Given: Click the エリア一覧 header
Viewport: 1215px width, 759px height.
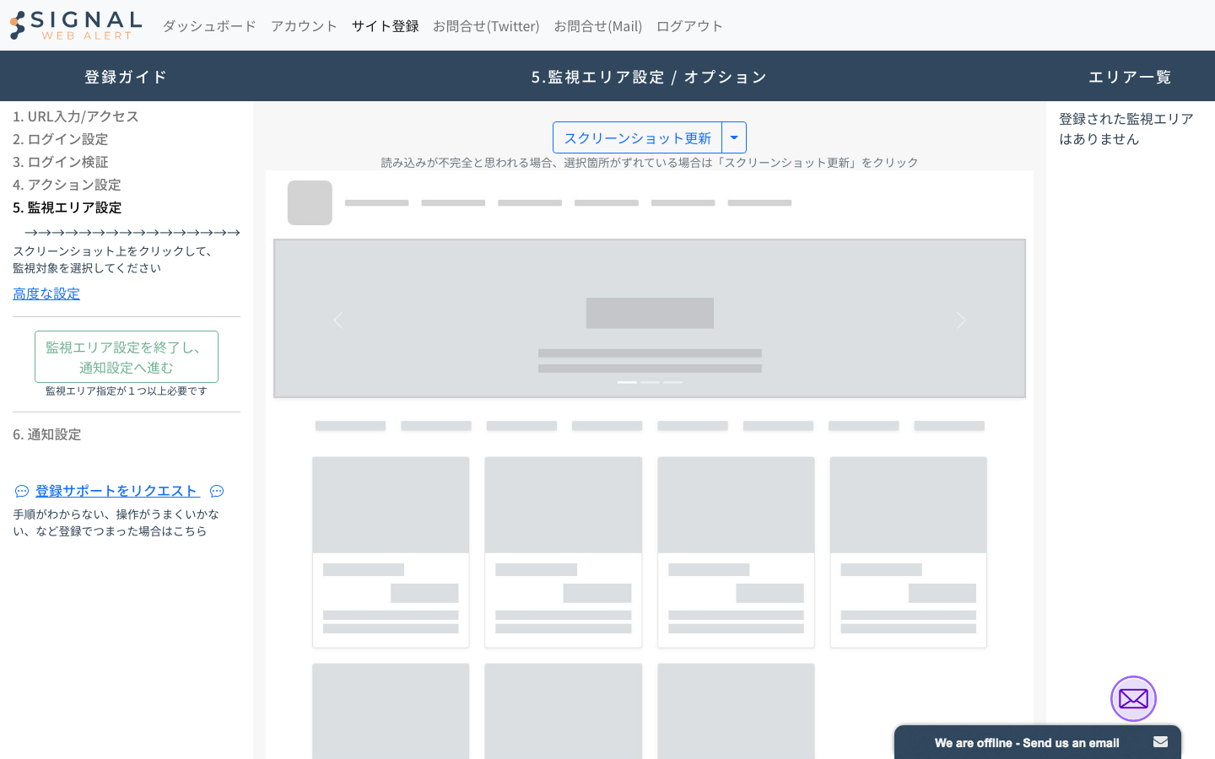Looking at the screenshot, I should [x=1130, y=77].
